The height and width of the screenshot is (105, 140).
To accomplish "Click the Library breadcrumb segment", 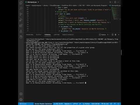I will point(45,6).
